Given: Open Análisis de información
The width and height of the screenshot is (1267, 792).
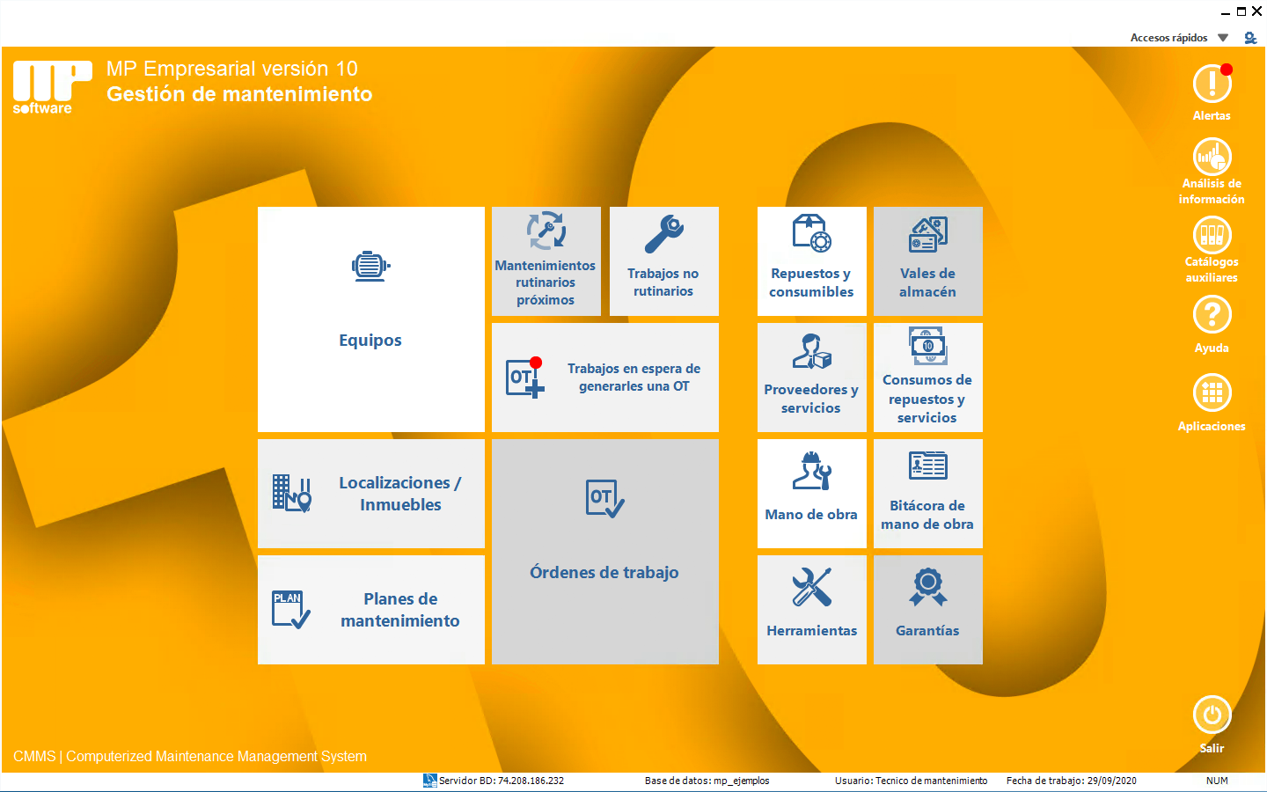Looking at the screenshot, I should [1212, 158].
